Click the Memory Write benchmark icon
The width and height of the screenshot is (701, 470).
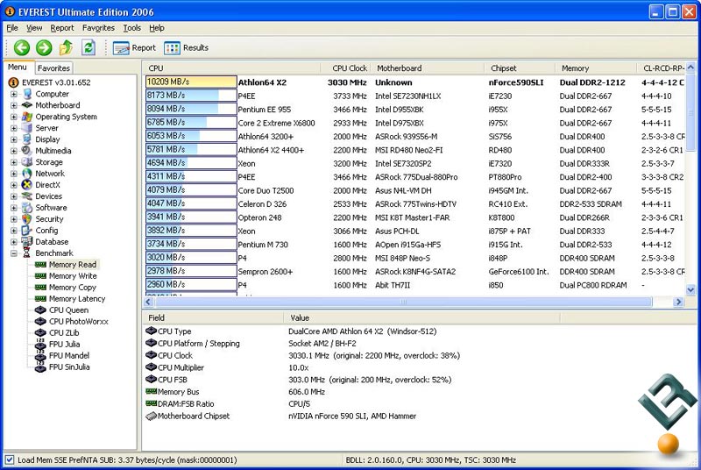point(40,276)
